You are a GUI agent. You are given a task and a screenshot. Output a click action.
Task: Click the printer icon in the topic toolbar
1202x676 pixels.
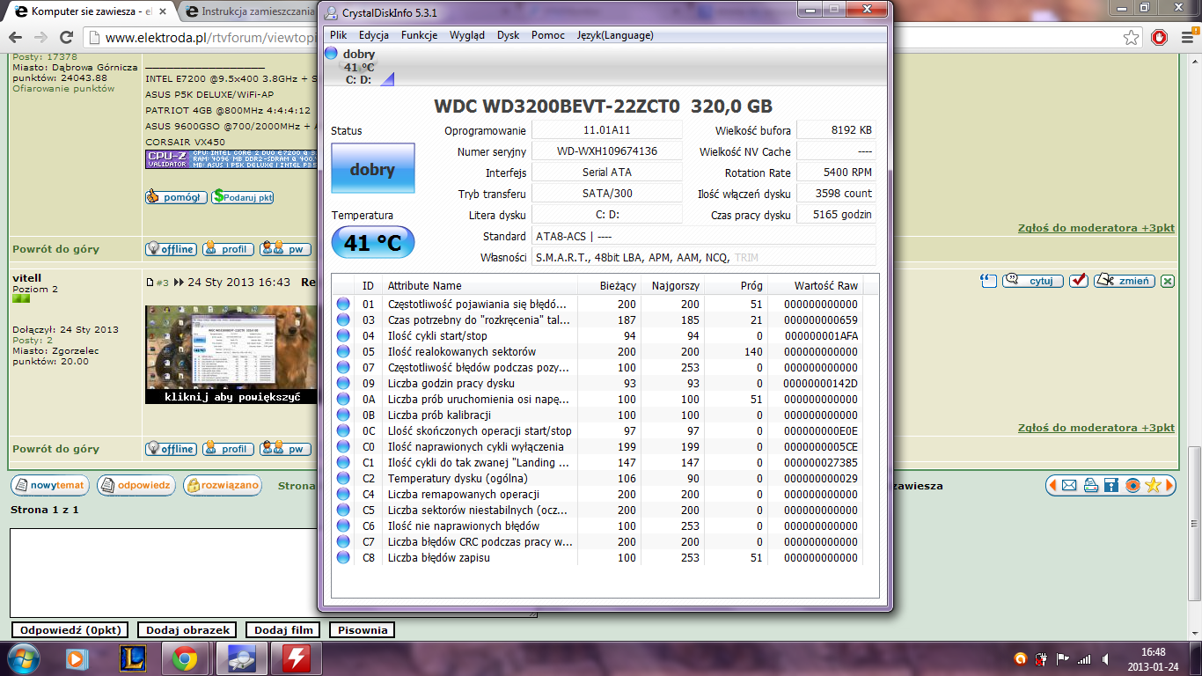click(x=1090, y=485)
